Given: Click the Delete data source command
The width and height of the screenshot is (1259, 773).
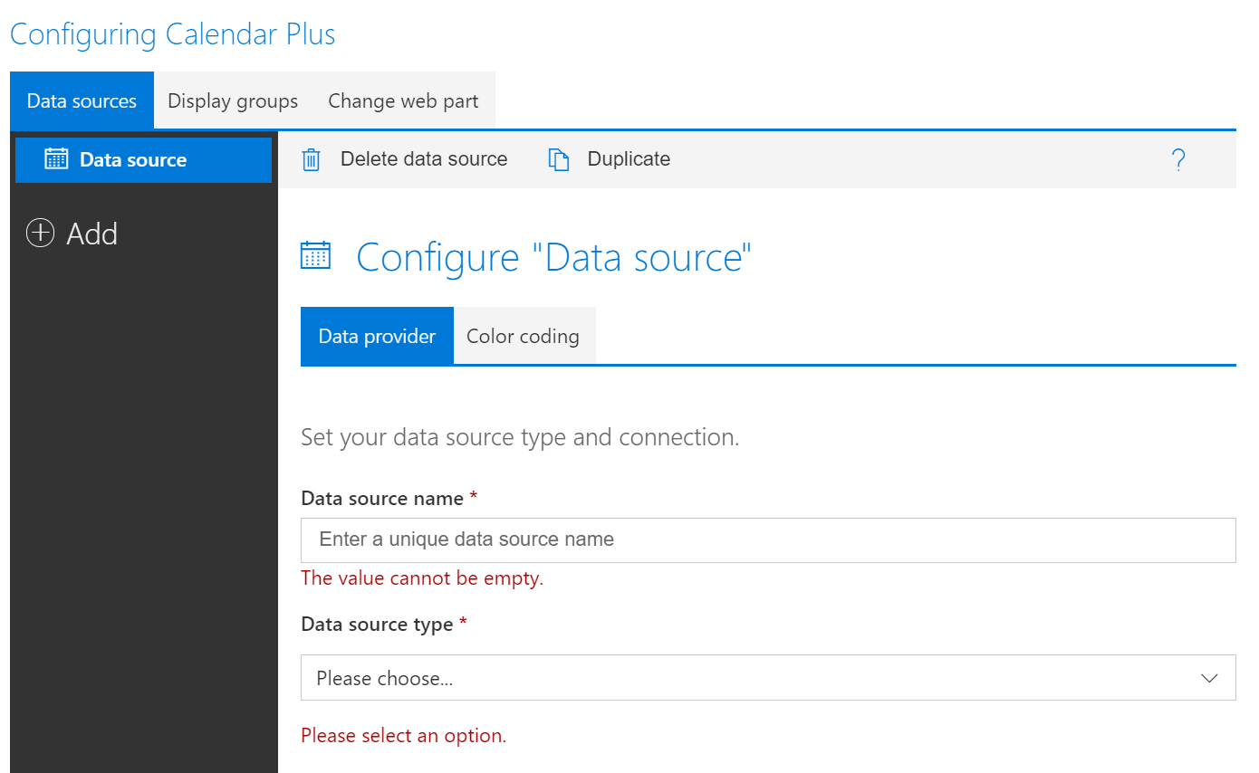Looking at the screenshot, I should 423,158.
